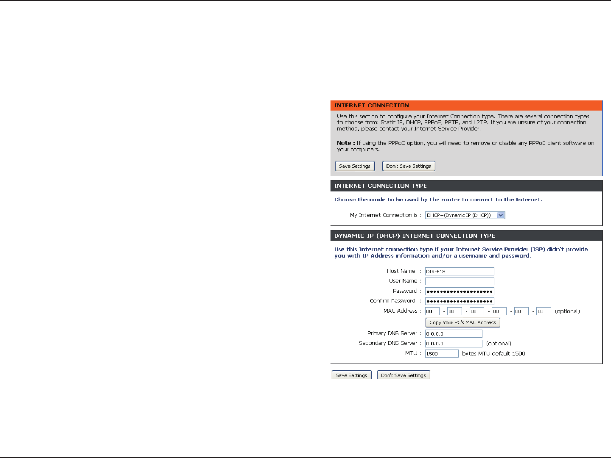Click the "Host Name" label
611x458 pixels.
tap(401, 271)
